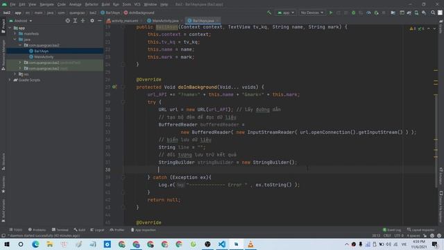This screenshot has width=444, height=250.
Task: Click the taskbar clock showing 4:59 PM
Action: 419,244
